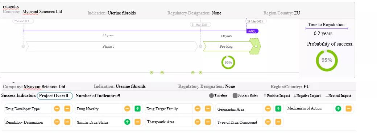Click the 31-Mar-2020 date label

coord(200,25)
